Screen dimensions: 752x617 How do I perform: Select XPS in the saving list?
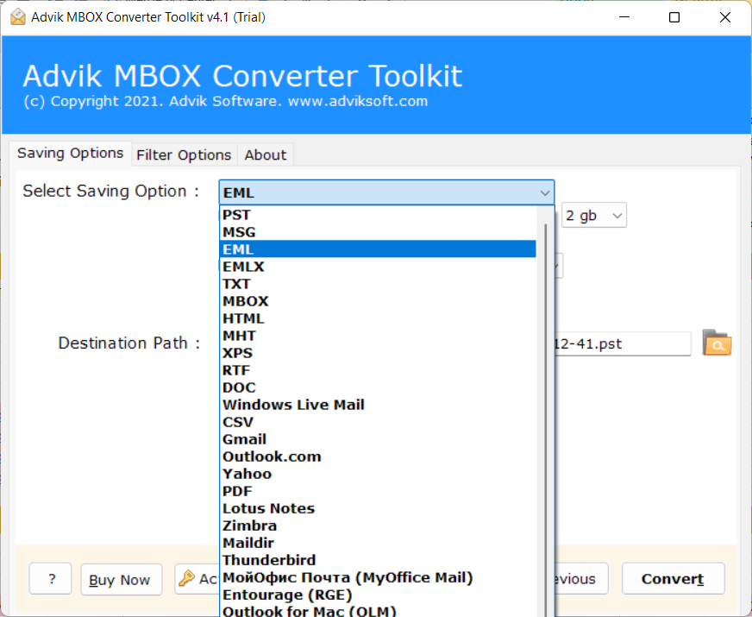tap(378, 353)
